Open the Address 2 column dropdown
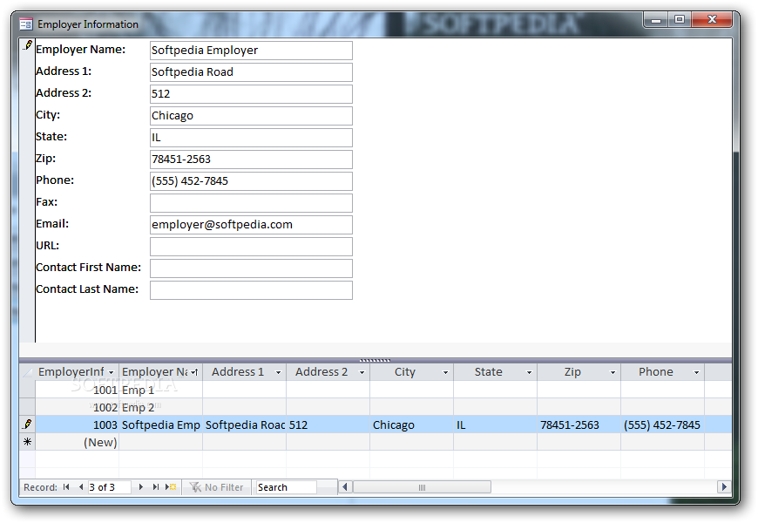Viewport: 758px width, 523px height. [x=362, y=372]
